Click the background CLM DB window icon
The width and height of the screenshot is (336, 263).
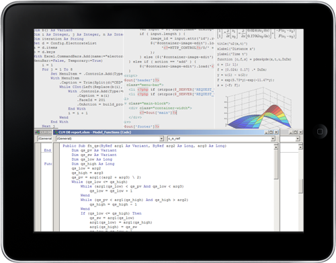[x=37, y=133]
